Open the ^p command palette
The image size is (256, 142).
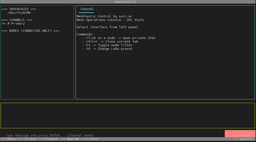[244, 139]
